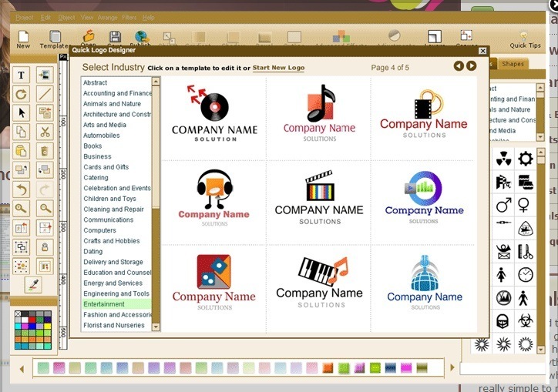
Task: Select the Line drawing tool
Action: 45,94
